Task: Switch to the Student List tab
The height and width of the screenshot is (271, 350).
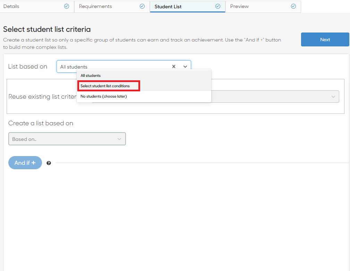Action: coord(188,7)
